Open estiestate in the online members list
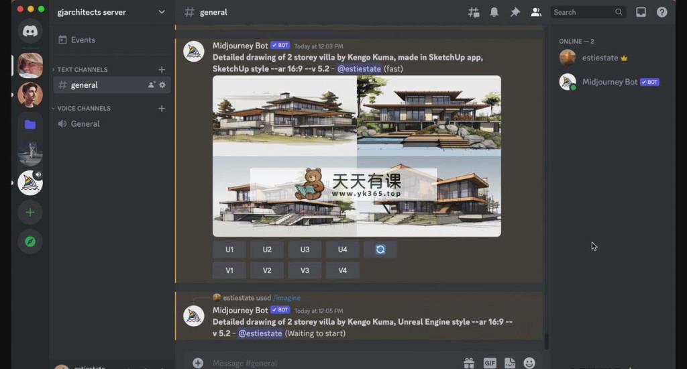The image size is (687, 369). point(612,58)
